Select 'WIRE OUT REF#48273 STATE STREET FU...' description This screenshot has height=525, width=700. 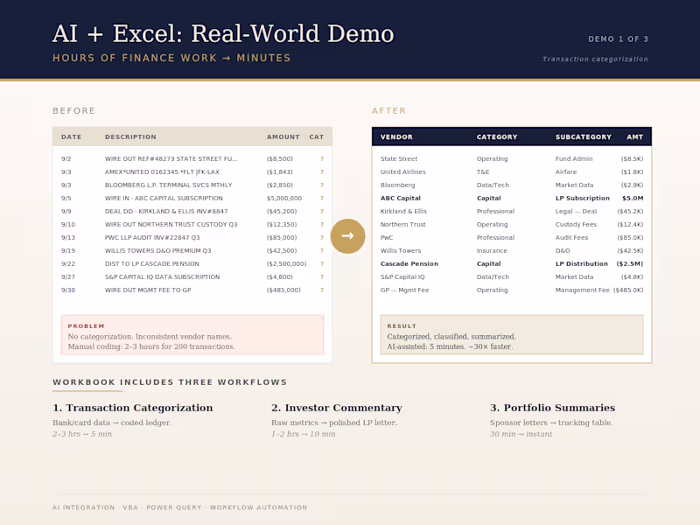click(x=171, y=159)
